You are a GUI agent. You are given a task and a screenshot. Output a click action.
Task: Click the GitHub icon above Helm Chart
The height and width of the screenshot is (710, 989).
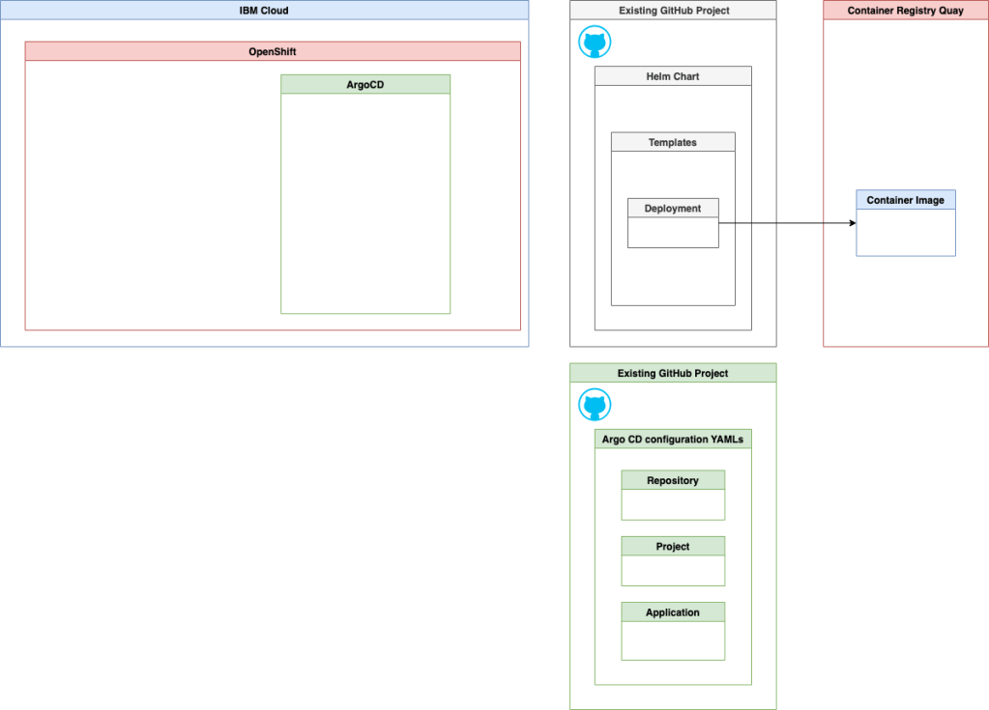(595, 43)
